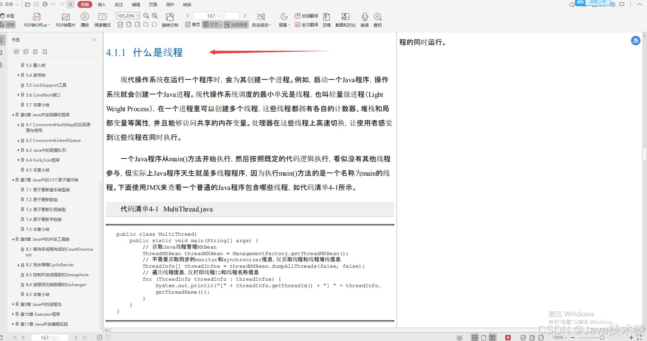The image size is (647, 341).
Task: Go to next page in ribbon
Action: (x=245, y=16)
